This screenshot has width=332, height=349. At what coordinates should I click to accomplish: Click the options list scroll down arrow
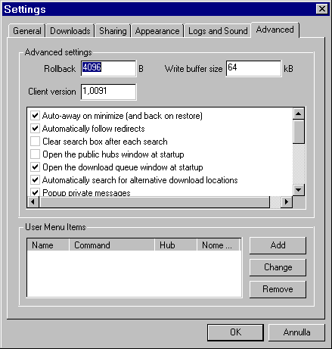point(299,190)
